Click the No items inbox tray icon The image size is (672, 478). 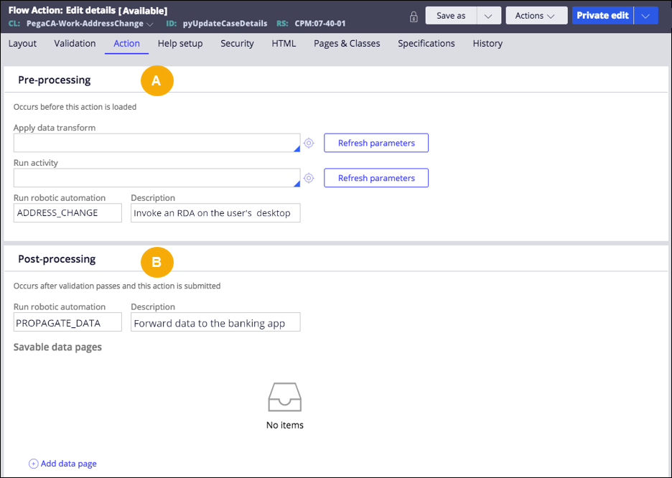pos(284,397)
